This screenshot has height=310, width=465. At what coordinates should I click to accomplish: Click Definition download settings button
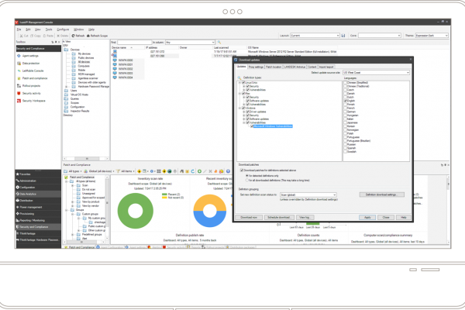pos(381,195)
